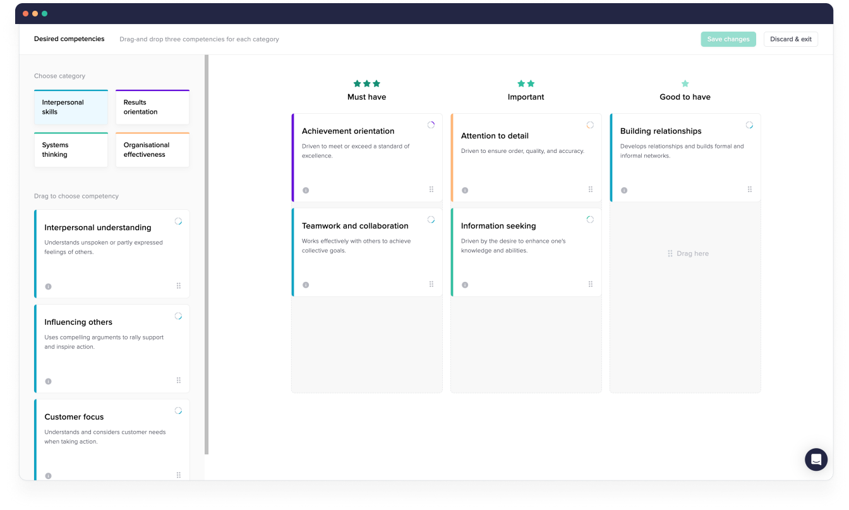The height and width of the screenshot is (510, 849).
Task: Click the Save changes button
Action: (728, 39)
